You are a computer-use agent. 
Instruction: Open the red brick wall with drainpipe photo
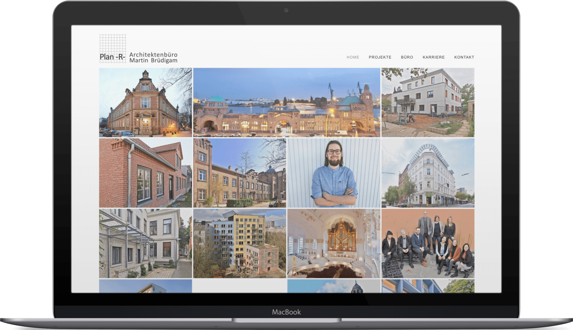145,173
